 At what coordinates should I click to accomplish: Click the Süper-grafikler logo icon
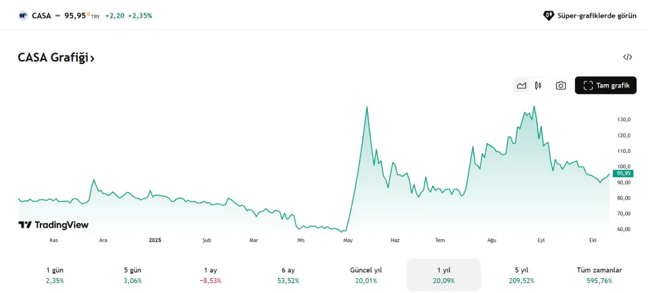pos(548,15)
